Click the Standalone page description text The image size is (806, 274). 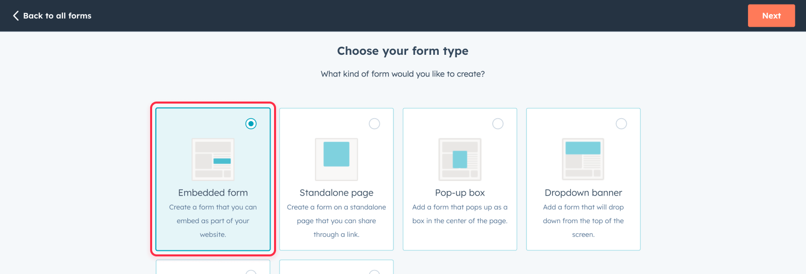(x=337, y=221)
